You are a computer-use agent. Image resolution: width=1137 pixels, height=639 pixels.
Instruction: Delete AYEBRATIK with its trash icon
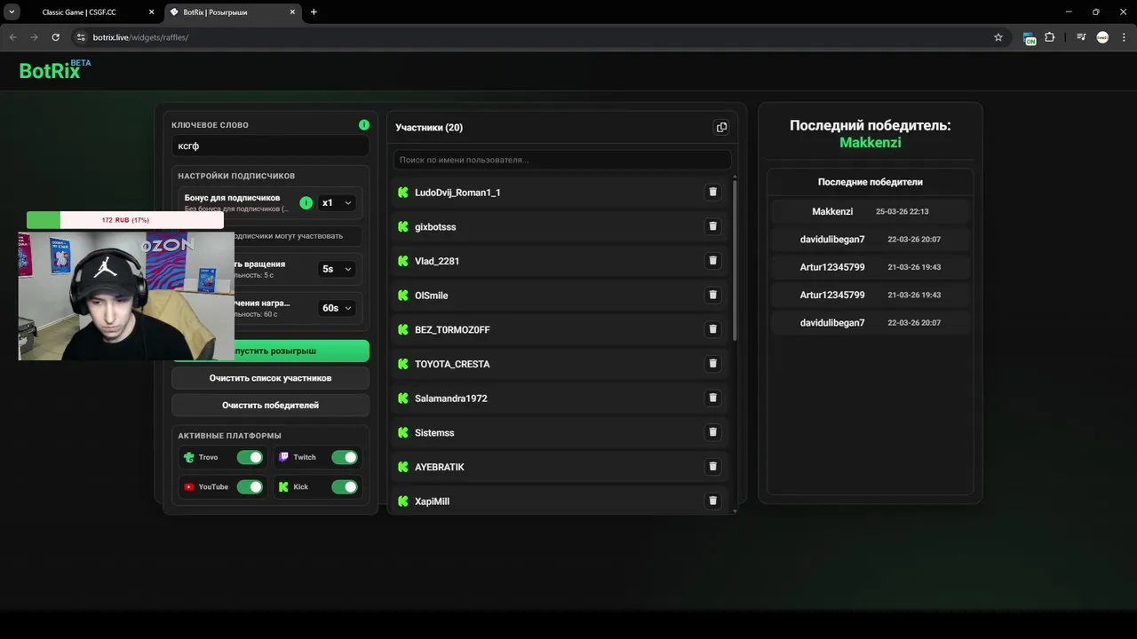[712, 467]
